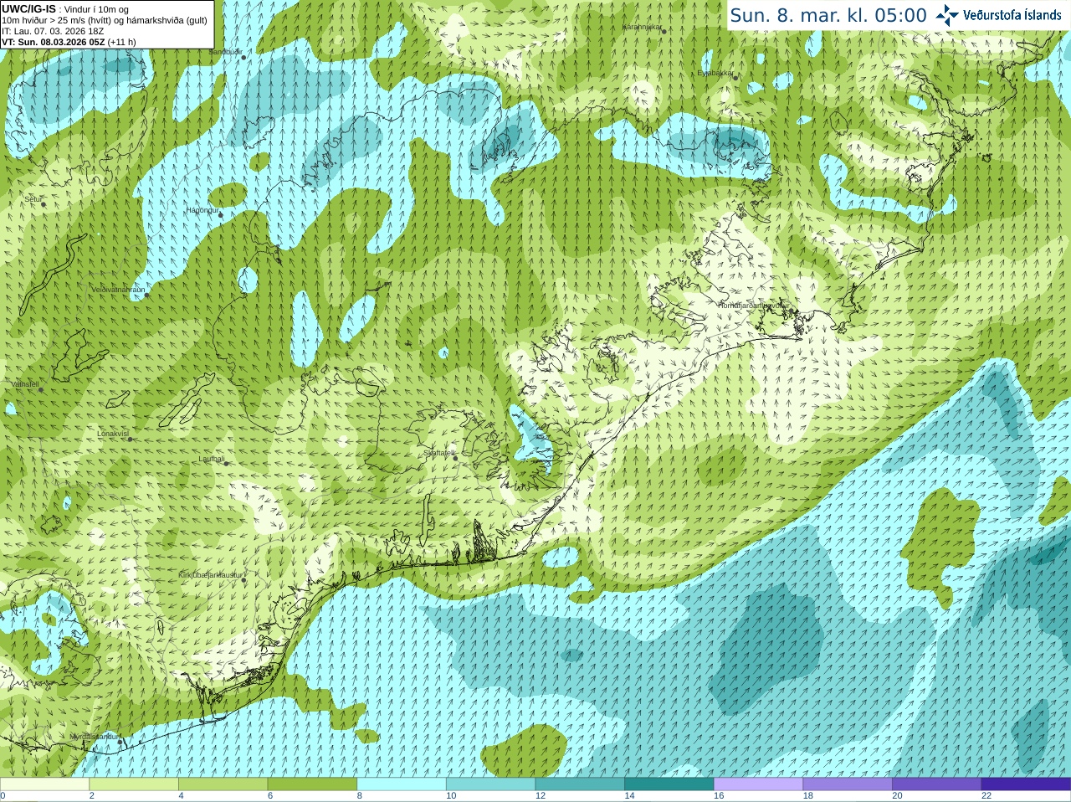Click the 'Setur' station label
Viewport: 1071px width, 802px height.
click(x=33, y=199)
